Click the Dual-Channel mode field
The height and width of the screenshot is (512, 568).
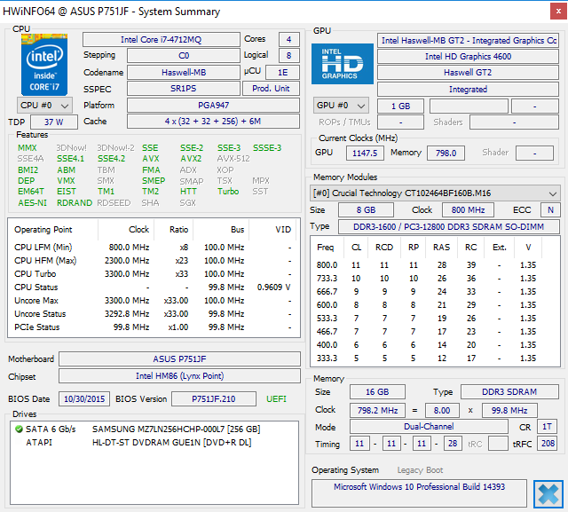(x=429, y=427)
